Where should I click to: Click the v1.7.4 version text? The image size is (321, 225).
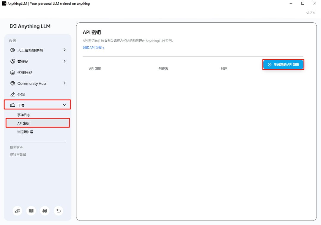click(310, 13)
